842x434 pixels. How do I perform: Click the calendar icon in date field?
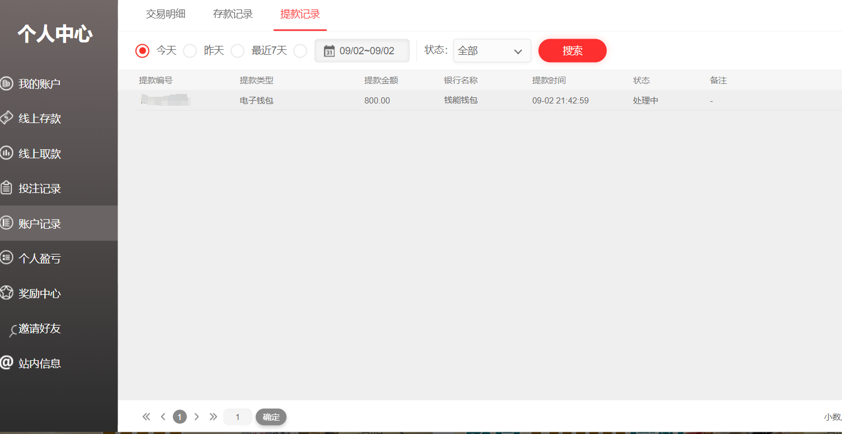tap(329, 51)
